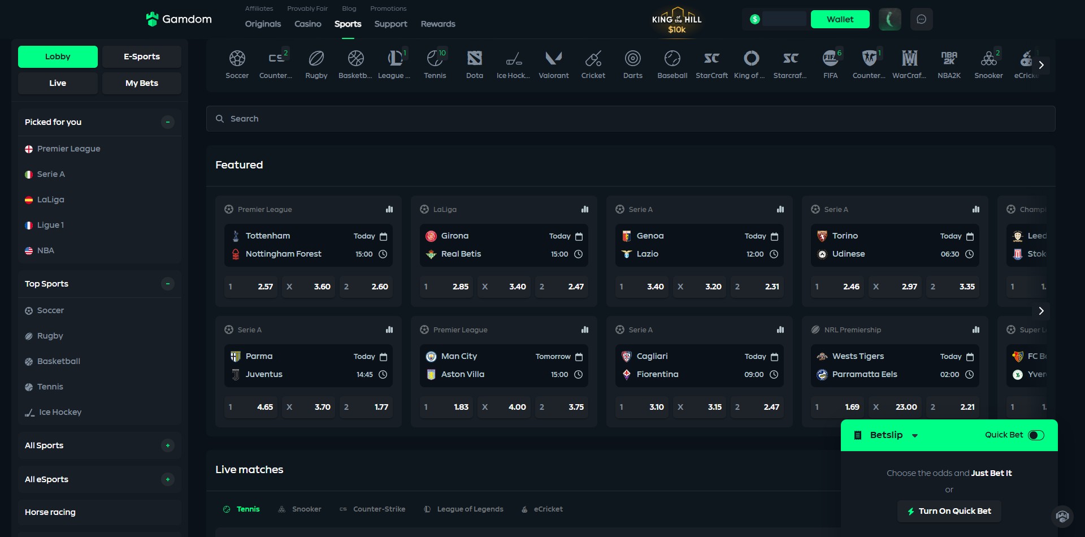Screen dimensions: 1085x537
Task: Open the Casino menu item
Action: tap(308, 24)
